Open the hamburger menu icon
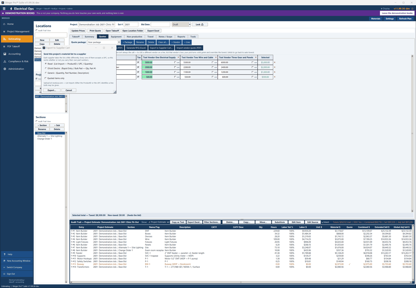This screenshot has width=416, height=288. click(x=4, y=9)
